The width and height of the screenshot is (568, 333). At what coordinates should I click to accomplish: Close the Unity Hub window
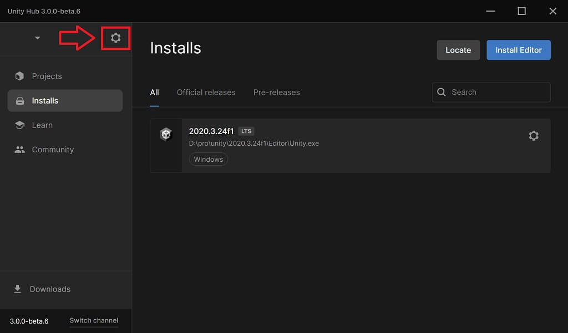click(x=553, y=11)
